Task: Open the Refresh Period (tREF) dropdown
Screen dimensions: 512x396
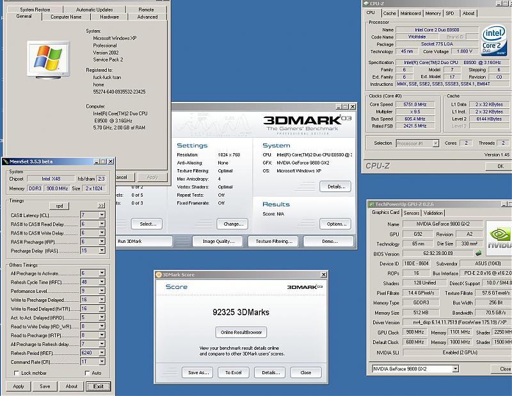Action: click(102, 352)
